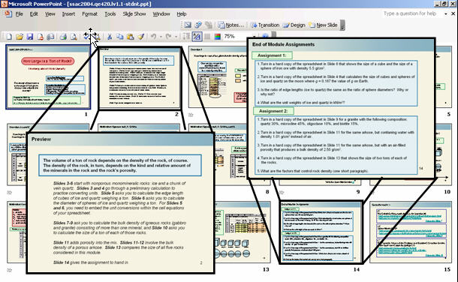This screenshot has width=458, height=282.
Task: Click the Hide Slide icon
Action: point(188,25)
